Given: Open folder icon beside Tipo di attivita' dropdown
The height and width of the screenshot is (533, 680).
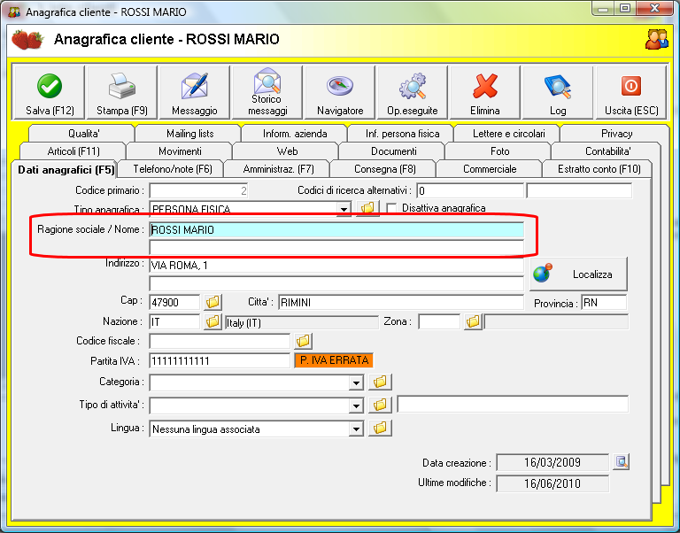Looking at the screenshot, I should point(380,405).
